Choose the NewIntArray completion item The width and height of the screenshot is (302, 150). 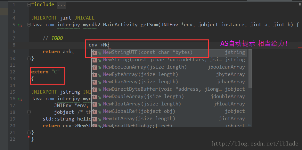click(139, 119)
